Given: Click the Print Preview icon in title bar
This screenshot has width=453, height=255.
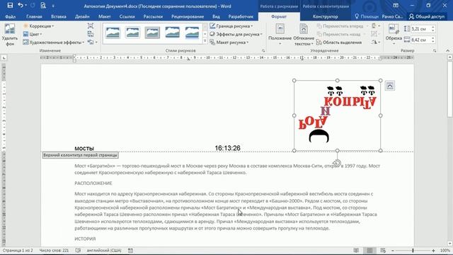Looking at the screenshot, I should coord(43,6).
